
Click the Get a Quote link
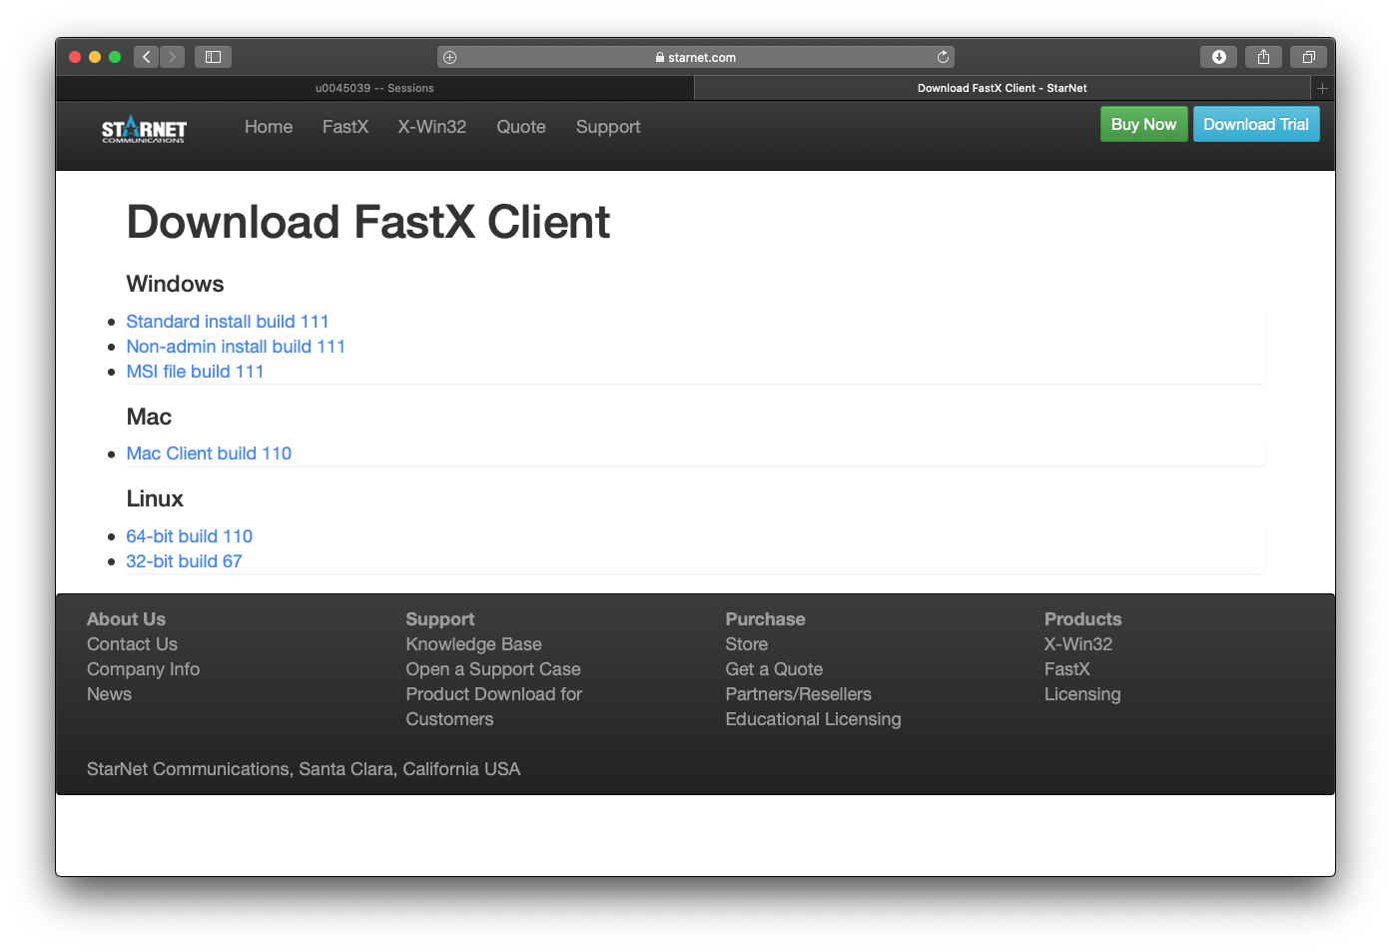pyautogui.click(x=774, y=669)
